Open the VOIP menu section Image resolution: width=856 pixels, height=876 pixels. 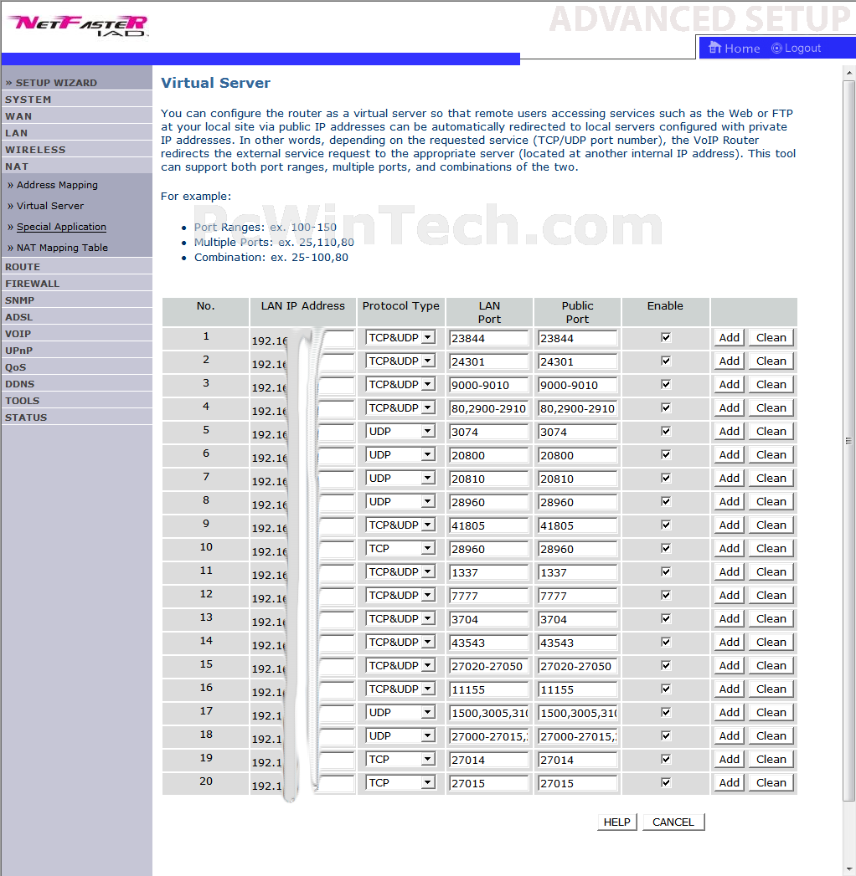(x=18, y=334)
